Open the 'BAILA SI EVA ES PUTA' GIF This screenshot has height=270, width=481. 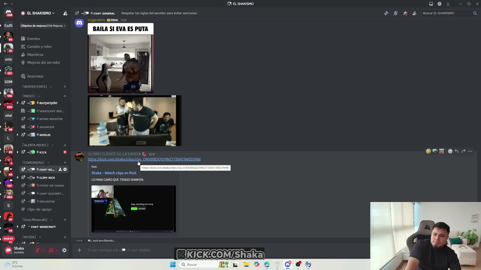point(121,58)
